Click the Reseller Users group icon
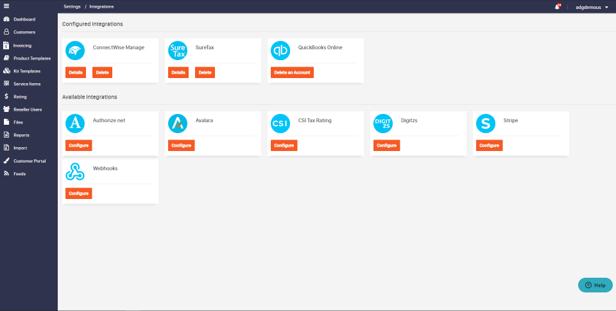Viewport: 616px width, 311px height. [x=6, y=109]
